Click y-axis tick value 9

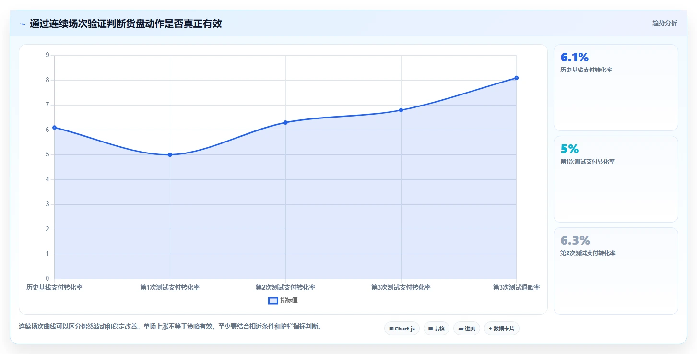click(x=47, y=55)
